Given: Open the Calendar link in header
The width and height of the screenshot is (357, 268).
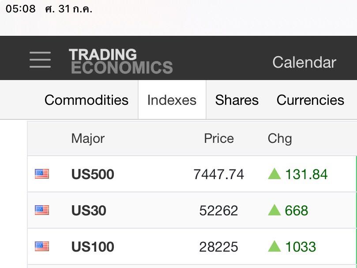Looking at the screenshot, I should click(x=304, y=62).
